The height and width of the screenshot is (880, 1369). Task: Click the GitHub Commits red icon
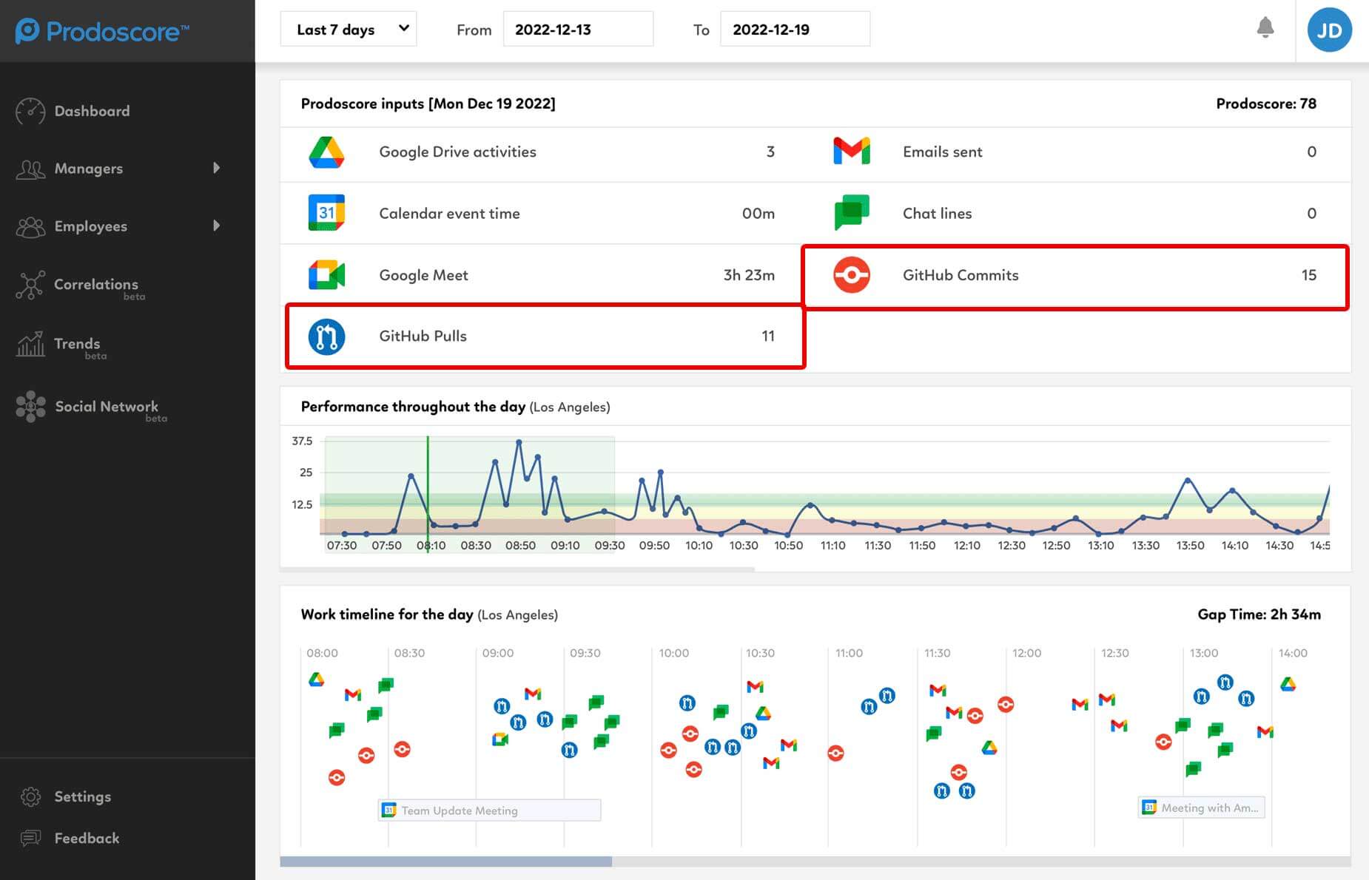pos(852,275)
